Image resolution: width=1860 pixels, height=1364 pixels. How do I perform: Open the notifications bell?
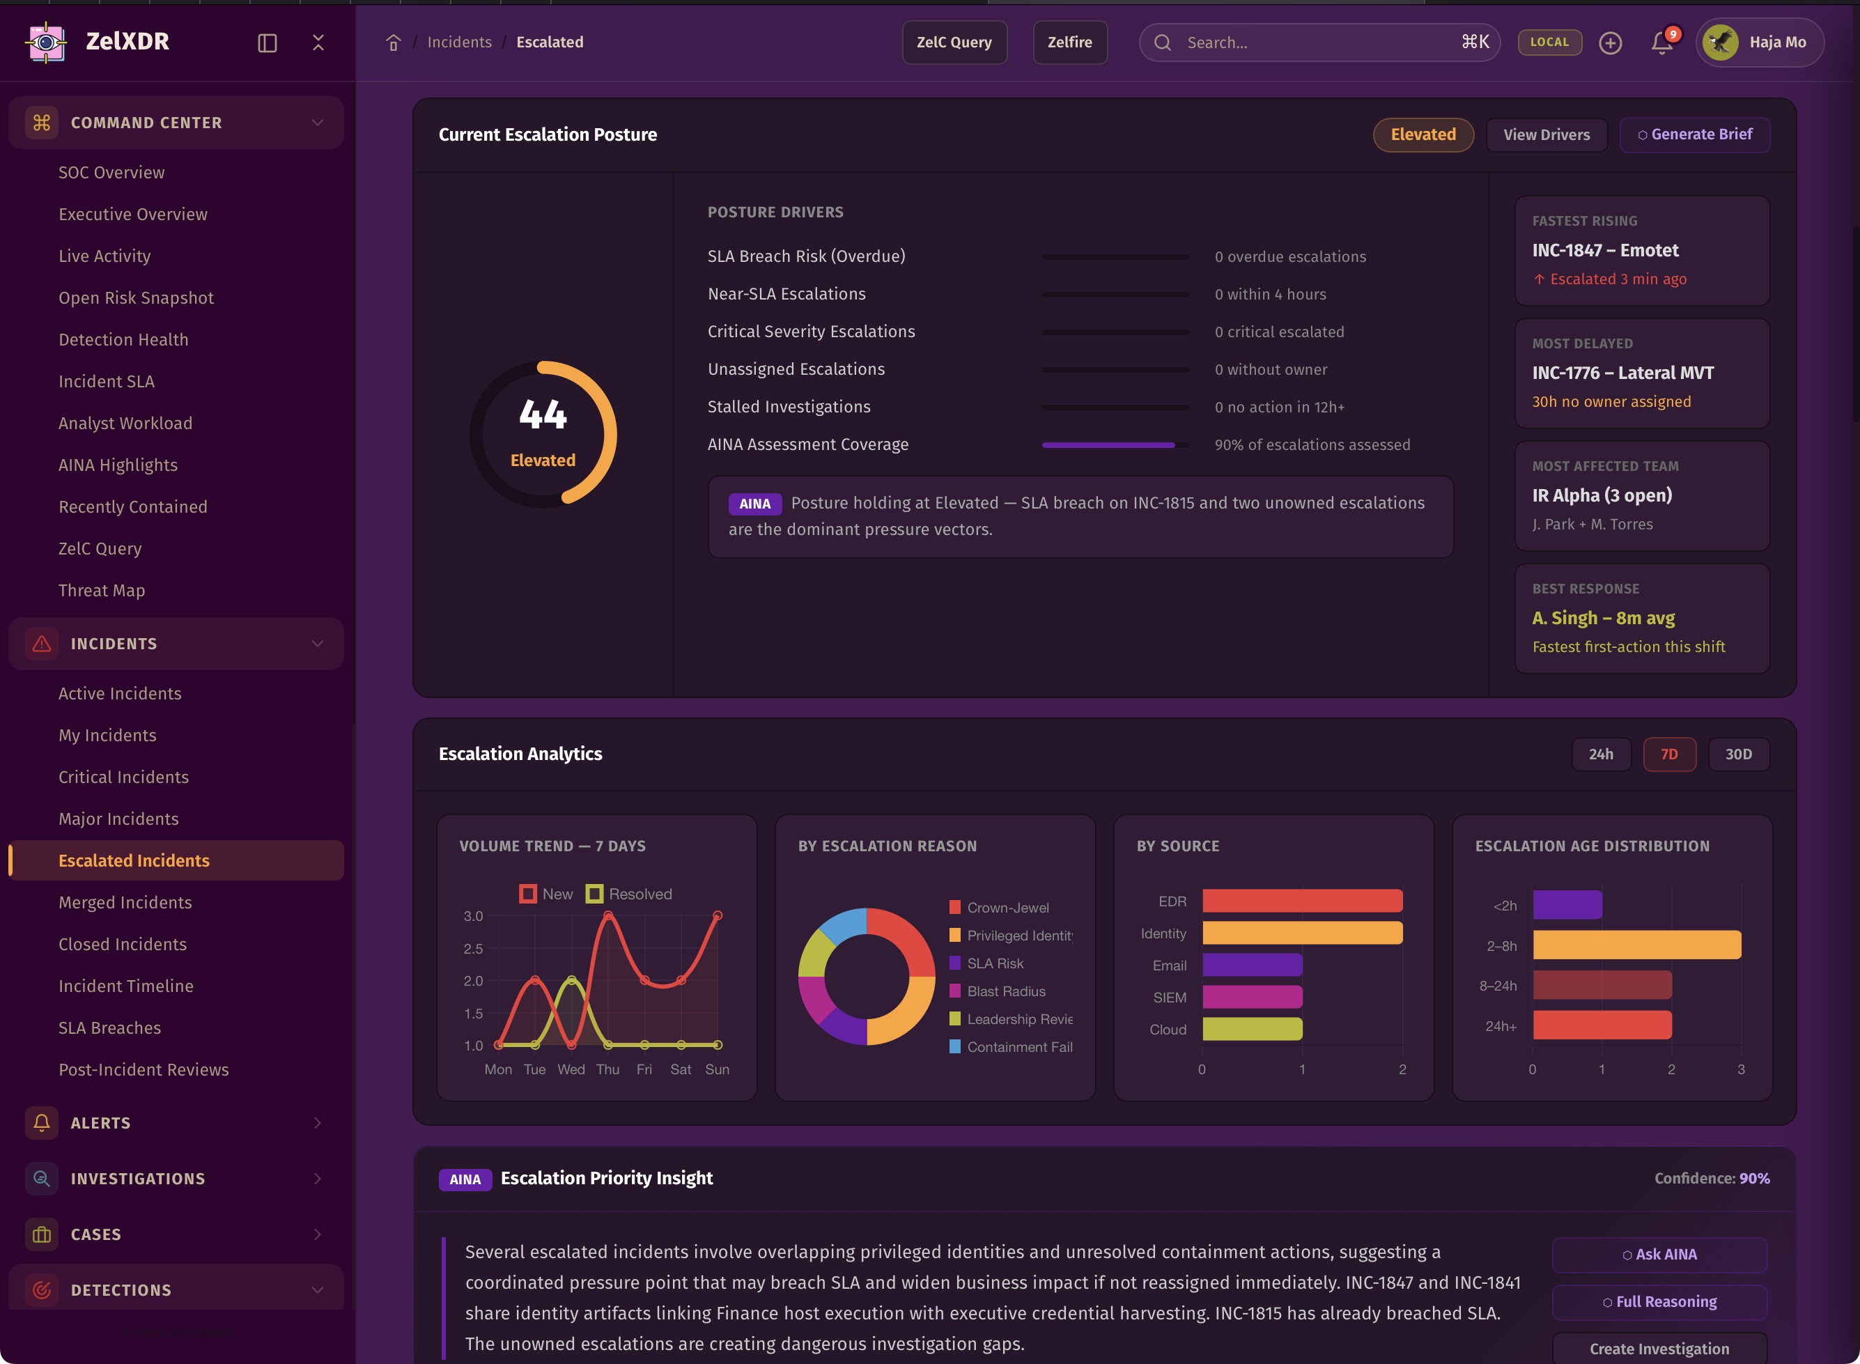pos(1661,43)
